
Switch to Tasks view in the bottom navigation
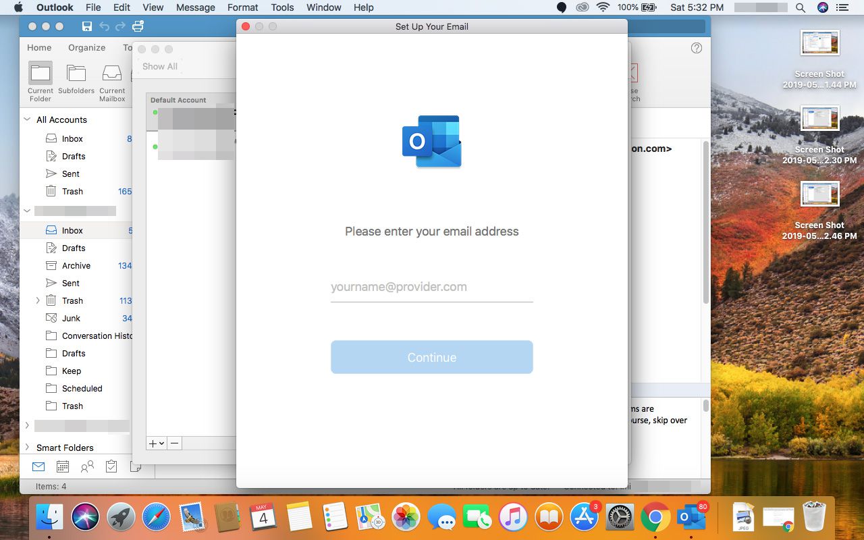(111, 466)
